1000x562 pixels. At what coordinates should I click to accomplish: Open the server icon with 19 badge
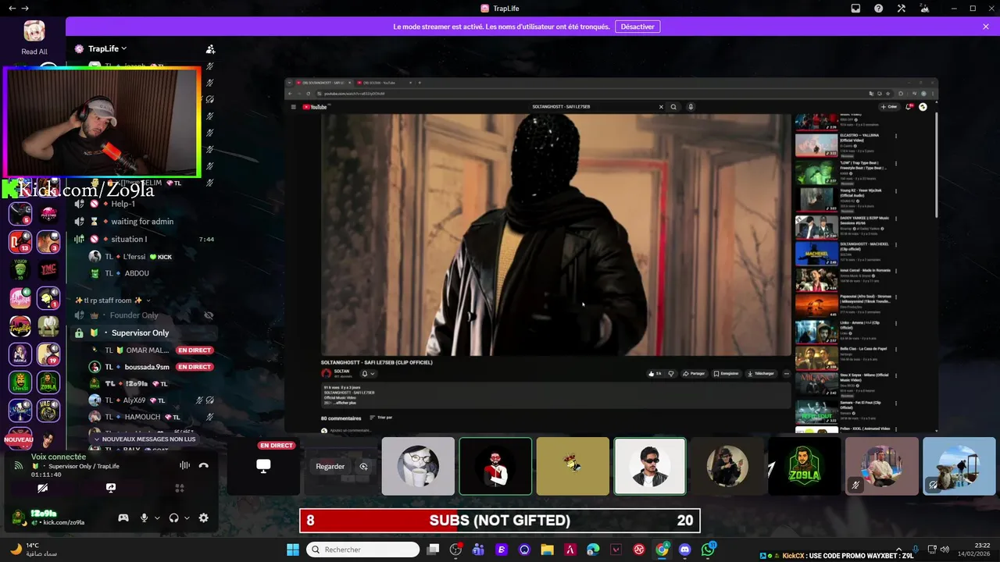48,354
